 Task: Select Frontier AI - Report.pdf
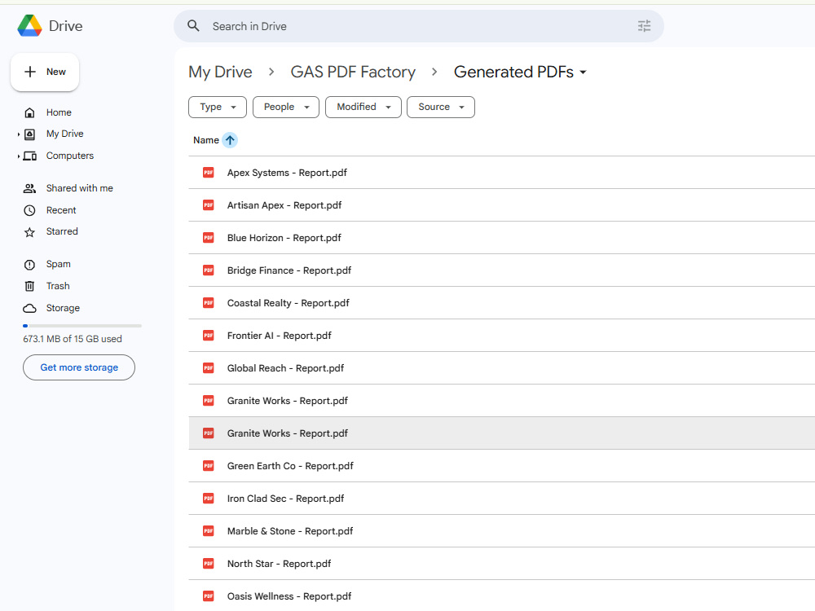501,336
